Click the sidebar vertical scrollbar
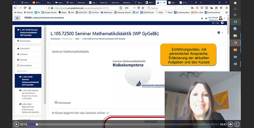 coord(45,65)
